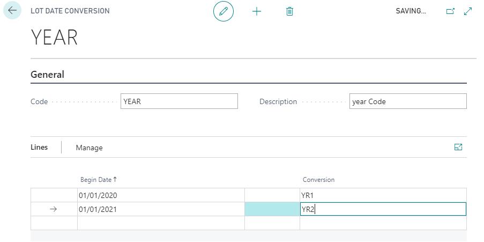This screenshot has width=484, height=242.
Task: Click the back arrow button
Action: pos(12,11)
